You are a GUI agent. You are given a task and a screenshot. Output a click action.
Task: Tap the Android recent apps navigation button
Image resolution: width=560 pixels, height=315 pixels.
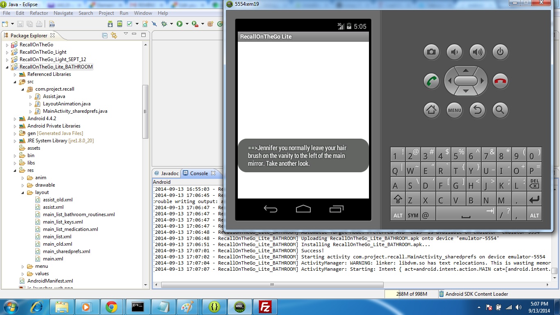coord(337,209)
